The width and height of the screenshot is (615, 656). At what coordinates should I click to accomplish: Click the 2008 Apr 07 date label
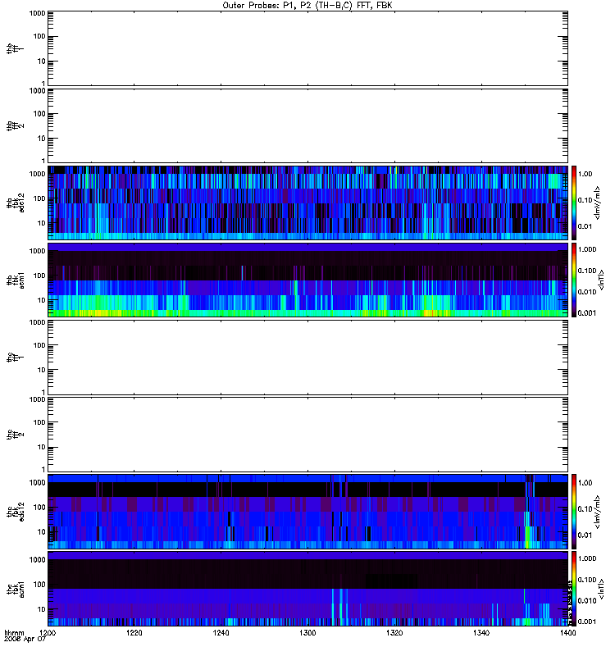25,640
